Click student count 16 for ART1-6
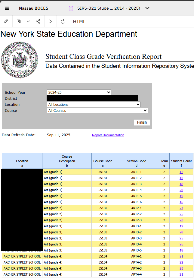Image resolution: width=194 pixels, height=278 pixels. click(x=181, y=202)
